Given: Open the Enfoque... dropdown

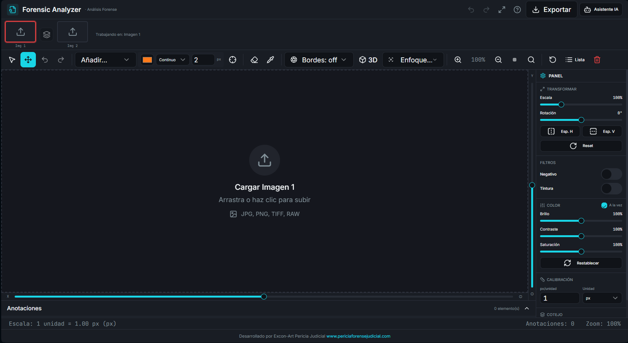Looking at the screenshot, I should (413, 60).
